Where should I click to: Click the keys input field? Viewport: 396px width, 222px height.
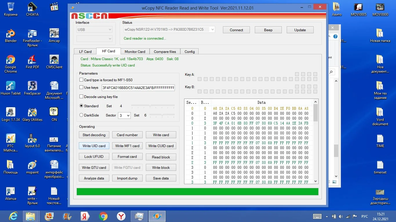coord(138,88)
